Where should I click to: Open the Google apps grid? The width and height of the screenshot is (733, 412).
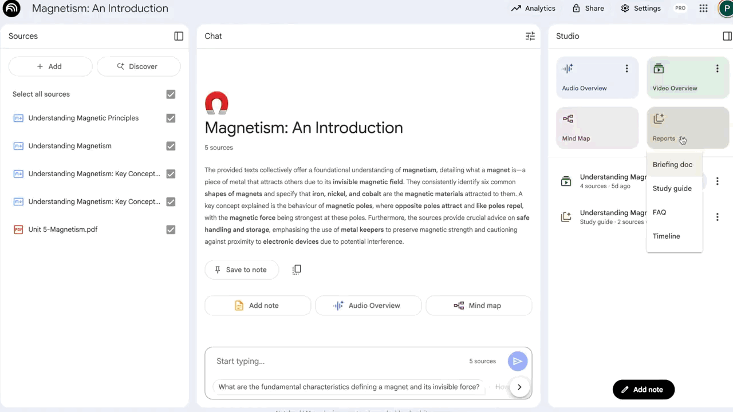704,9
